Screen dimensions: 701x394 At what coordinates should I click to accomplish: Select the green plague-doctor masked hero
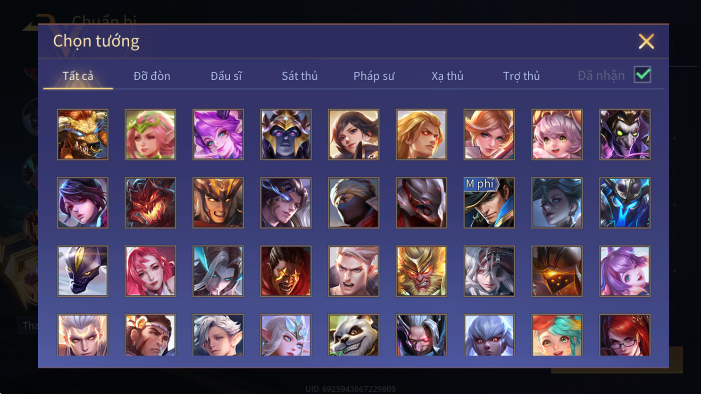pos(625,134)
